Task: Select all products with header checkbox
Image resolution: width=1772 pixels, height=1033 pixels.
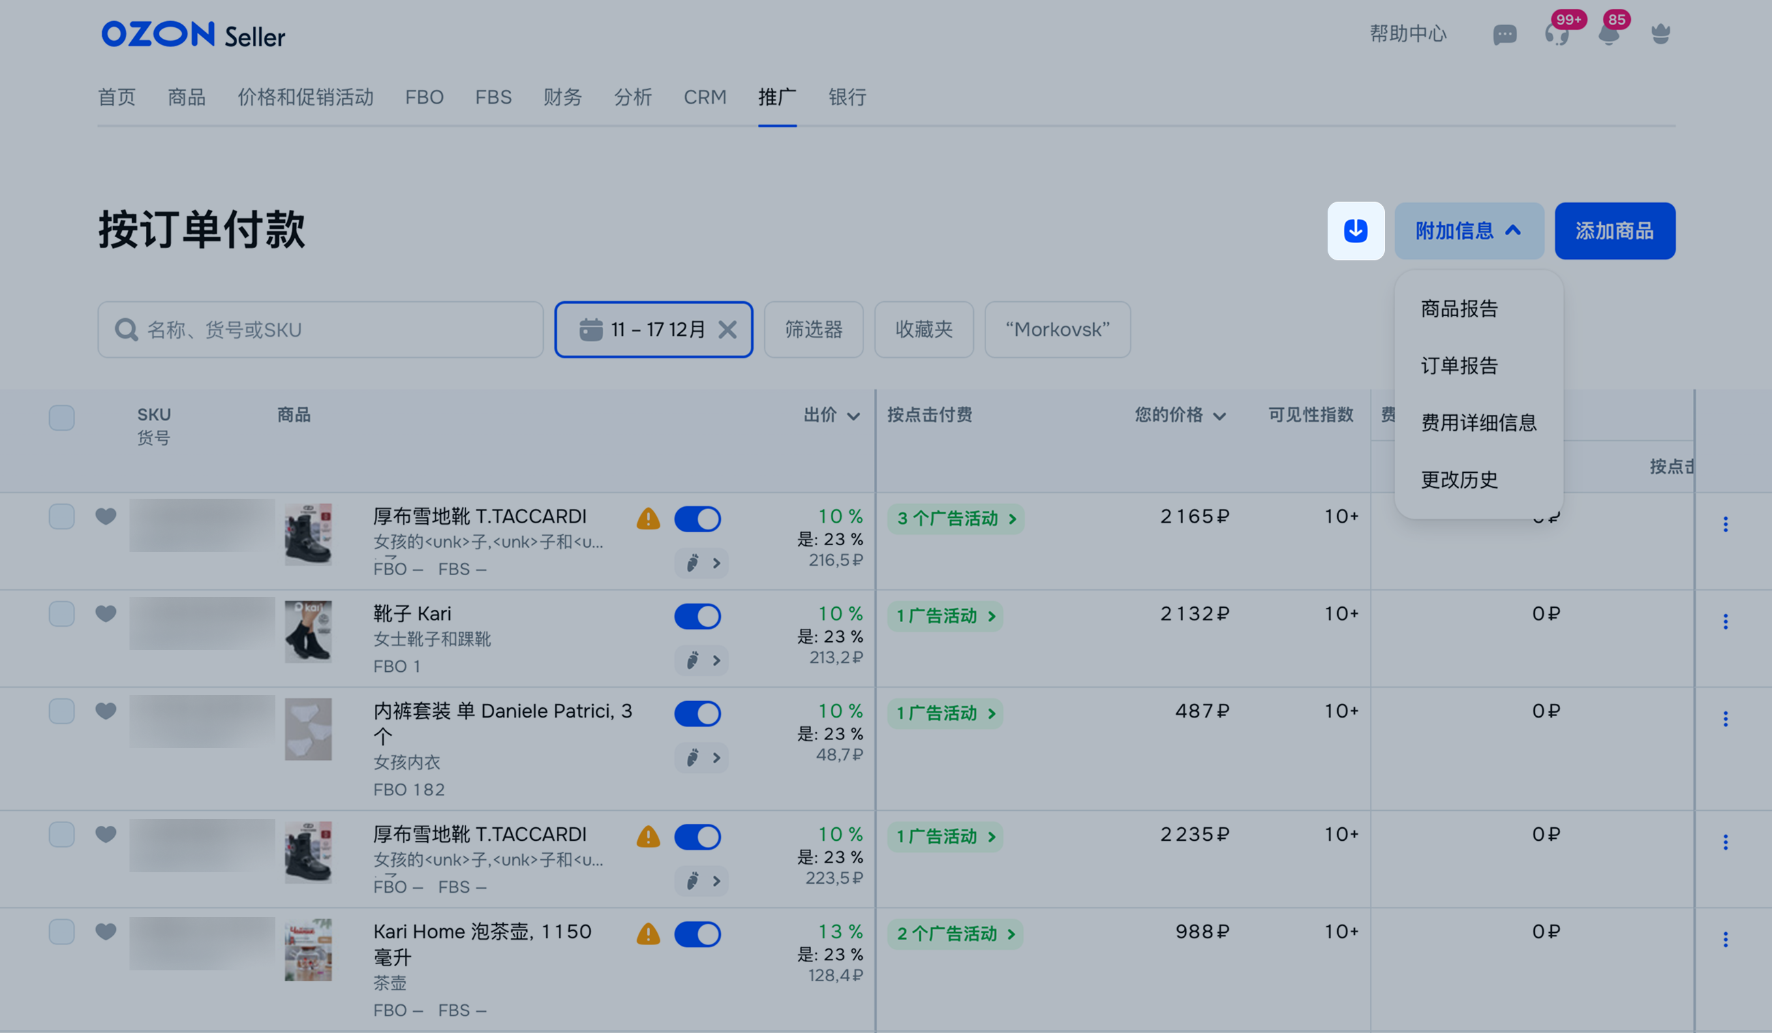Action: [x=62, y=418]
